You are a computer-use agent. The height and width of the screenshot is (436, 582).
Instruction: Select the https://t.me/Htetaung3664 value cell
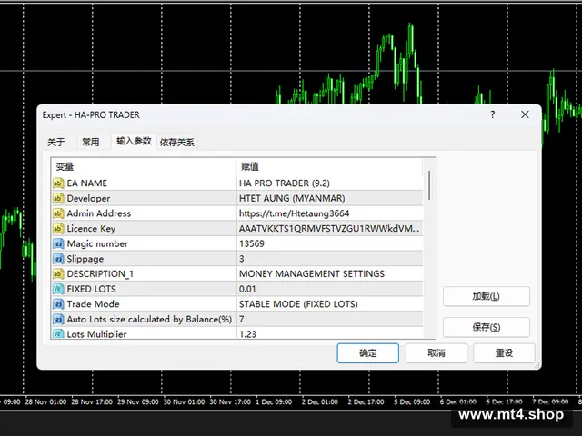click(330, 213)
